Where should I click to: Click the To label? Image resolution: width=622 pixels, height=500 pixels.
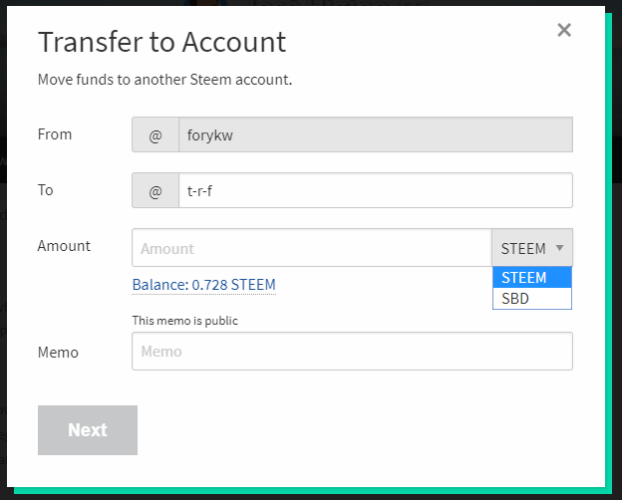[x=46, y=189]
